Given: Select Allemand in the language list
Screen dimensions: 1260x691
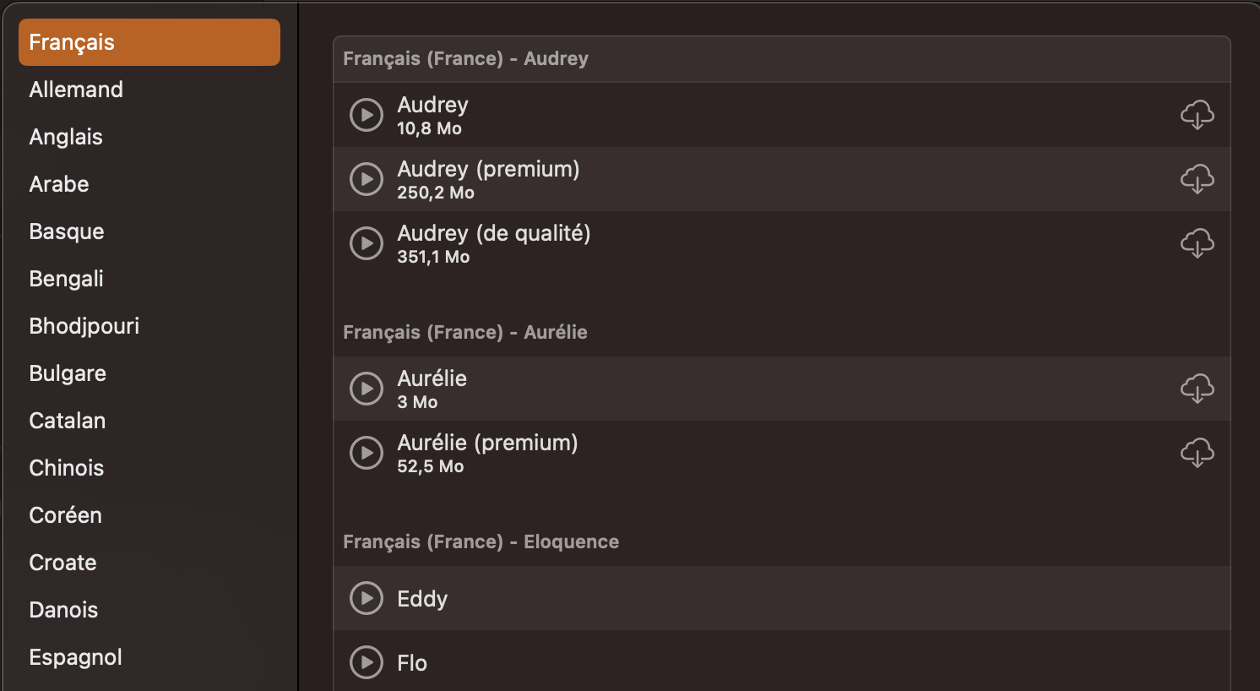Looking at the screenshot, I should pos(76,90).
